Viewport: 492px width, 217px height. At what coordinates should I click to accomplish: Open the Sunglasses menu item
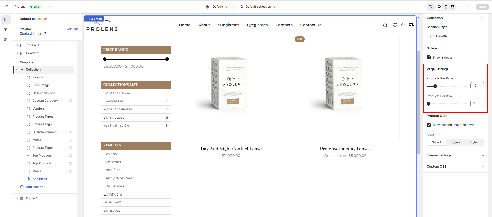click(x=228, y=25)
